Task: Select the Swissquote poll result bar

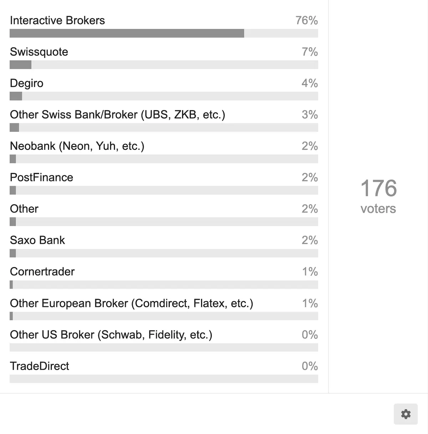Action: (164, 65)
